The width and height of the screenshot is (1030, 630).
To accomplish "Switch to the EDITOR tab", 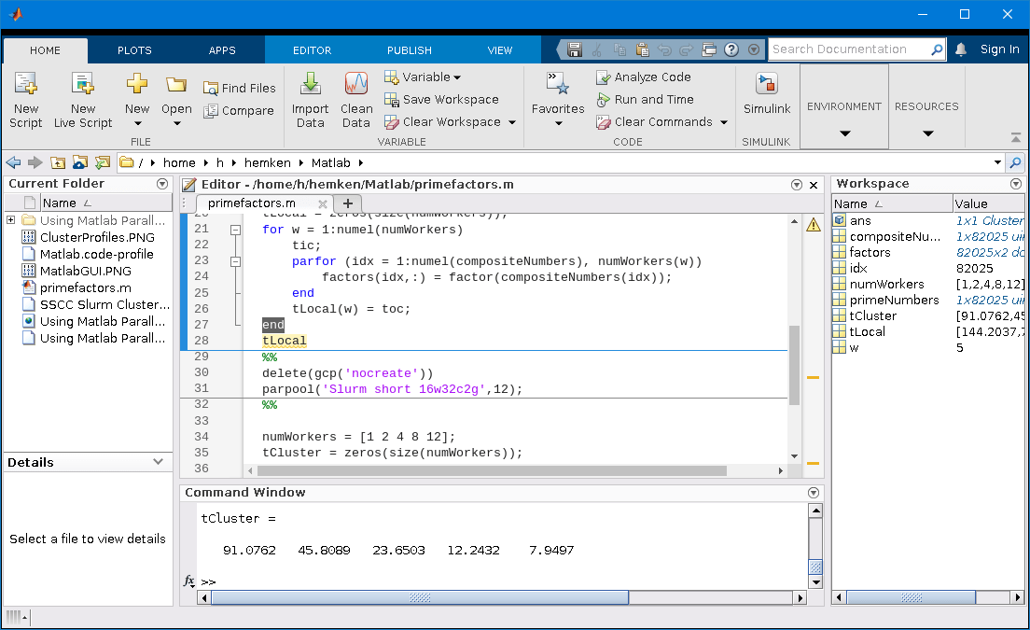I will (312, 50).
